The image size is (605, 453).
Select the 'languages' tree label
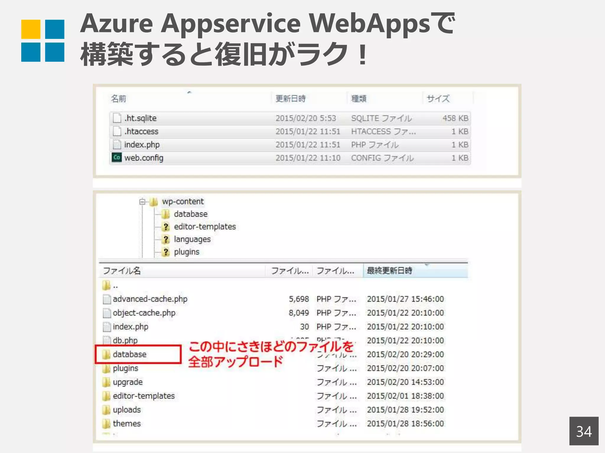[192, 239]
